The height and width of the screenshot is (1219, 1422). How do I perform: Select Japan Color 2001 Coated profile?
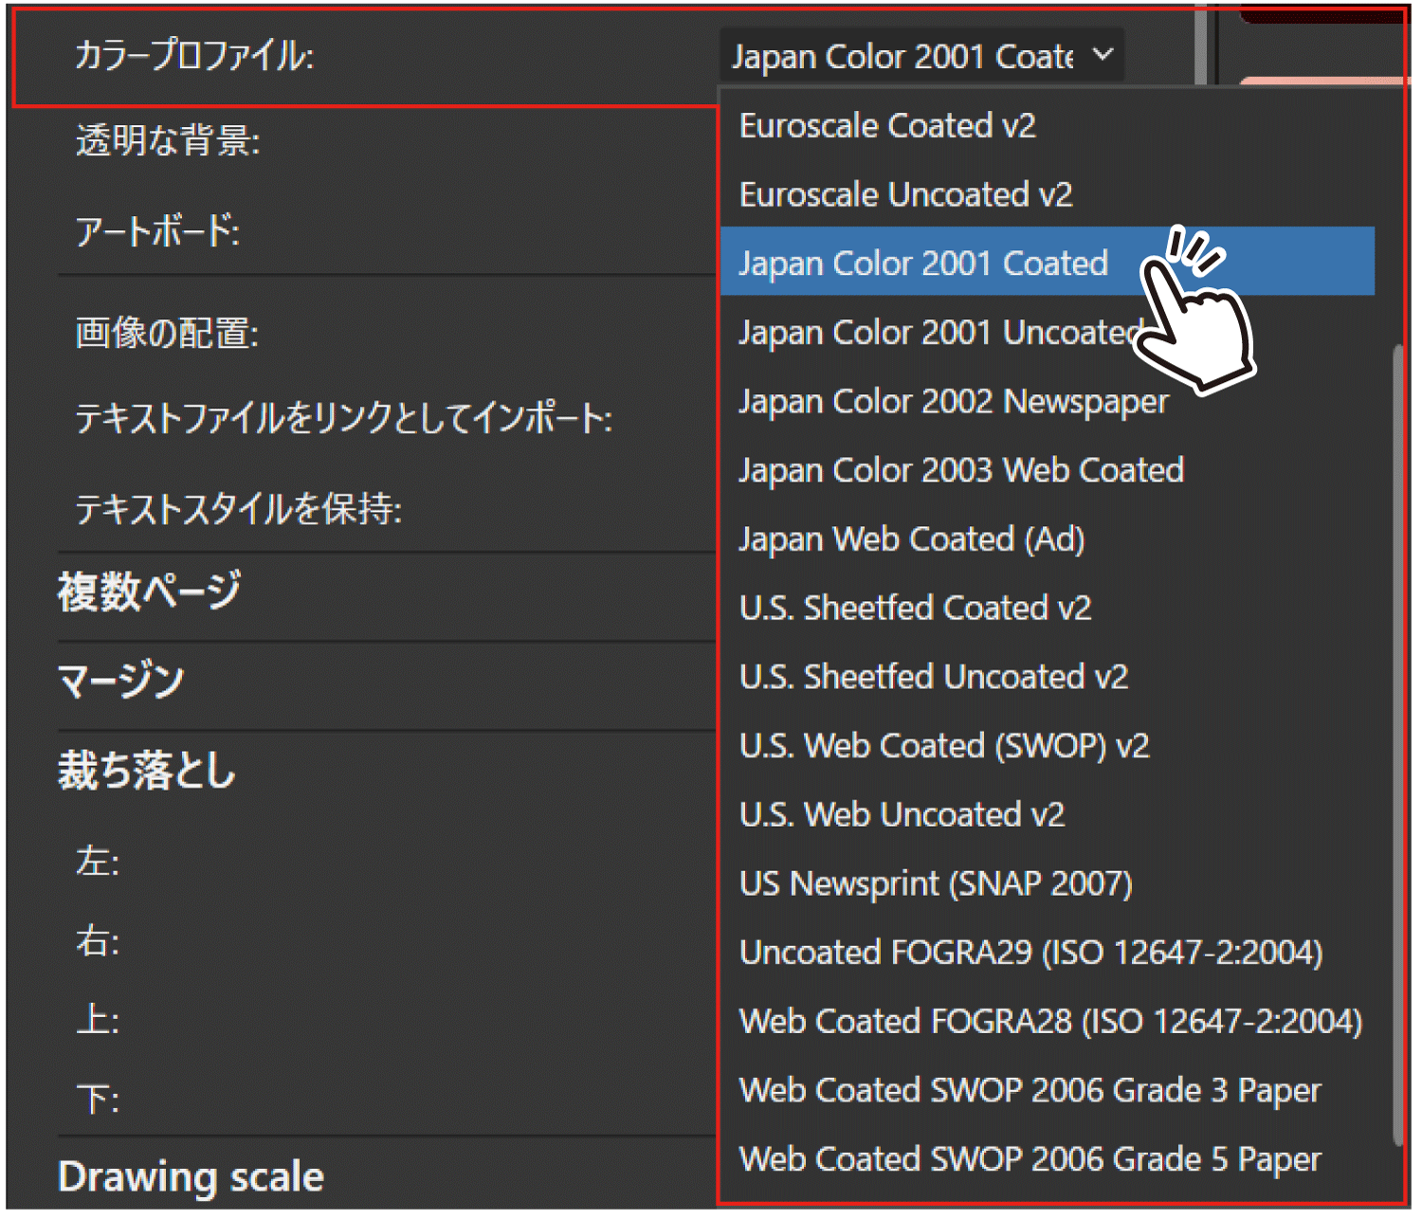click(x=922, y=263)
